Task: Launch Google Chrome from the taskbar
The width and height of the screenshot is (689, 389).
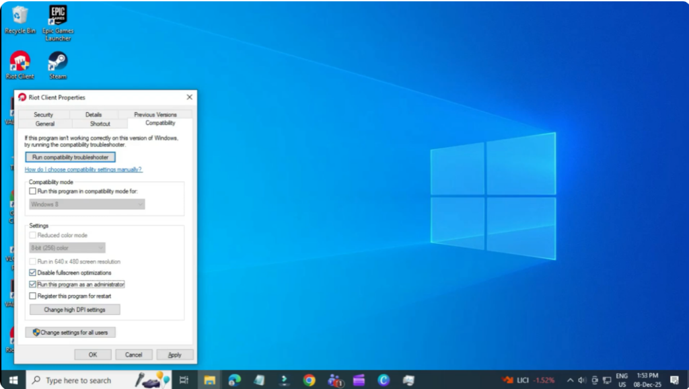Action: coord(309,380)
